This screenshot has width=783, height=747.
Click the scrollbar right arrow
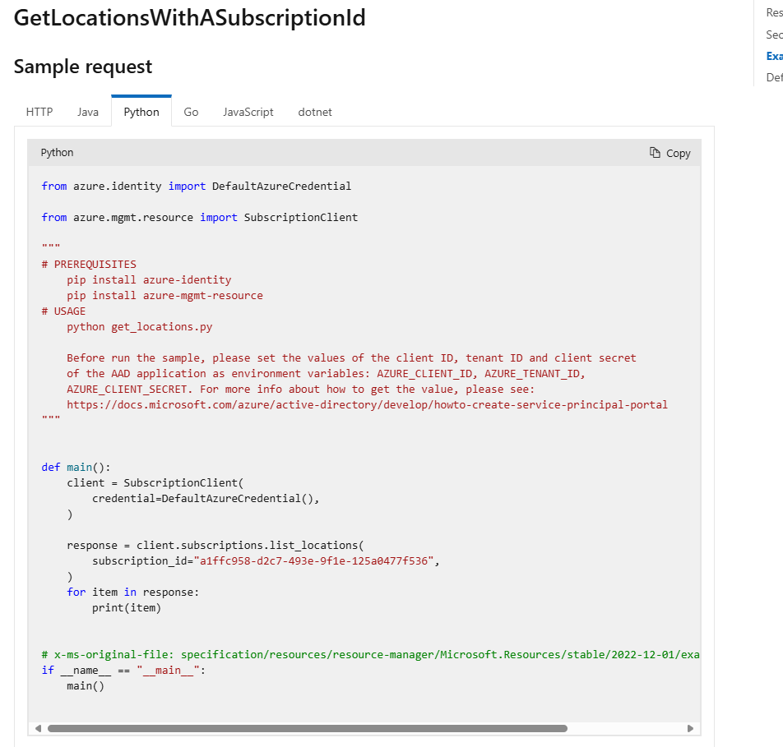[x=691, y=728]
